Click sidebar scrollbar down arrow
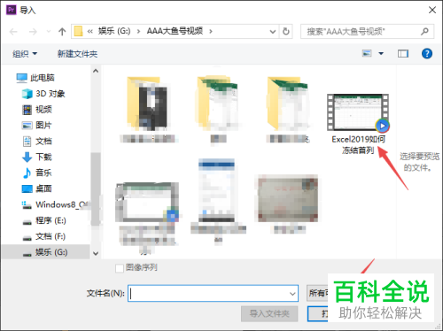The image size is (443, 331). [96, 253]
